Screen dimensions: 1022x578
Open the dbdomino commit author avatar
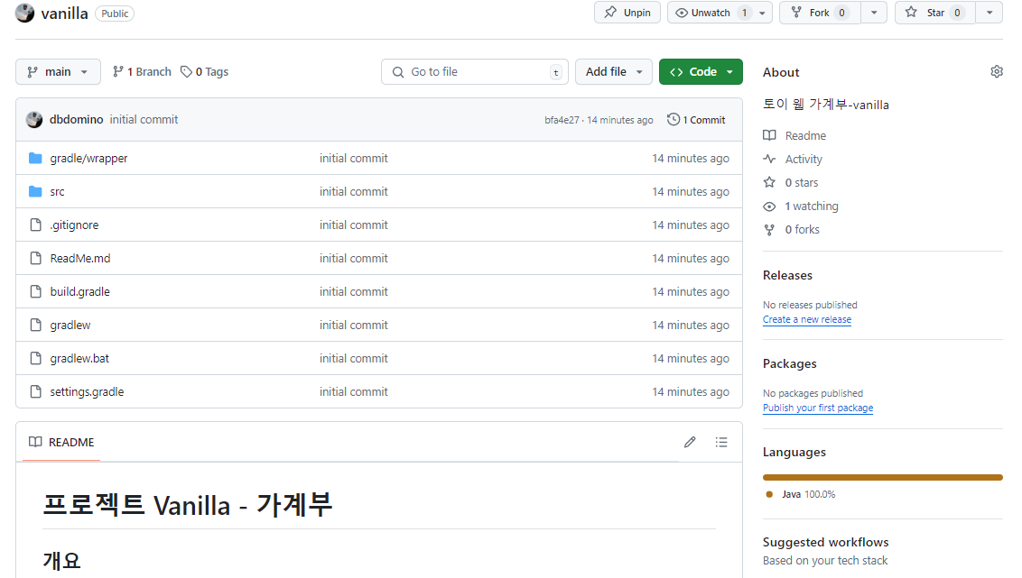coord(34,120)
